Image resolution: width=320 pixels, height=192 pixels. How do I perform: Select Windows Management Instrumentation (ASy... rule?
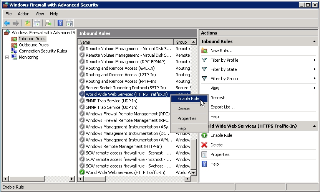pyautogui.click(x=128, y=127)
